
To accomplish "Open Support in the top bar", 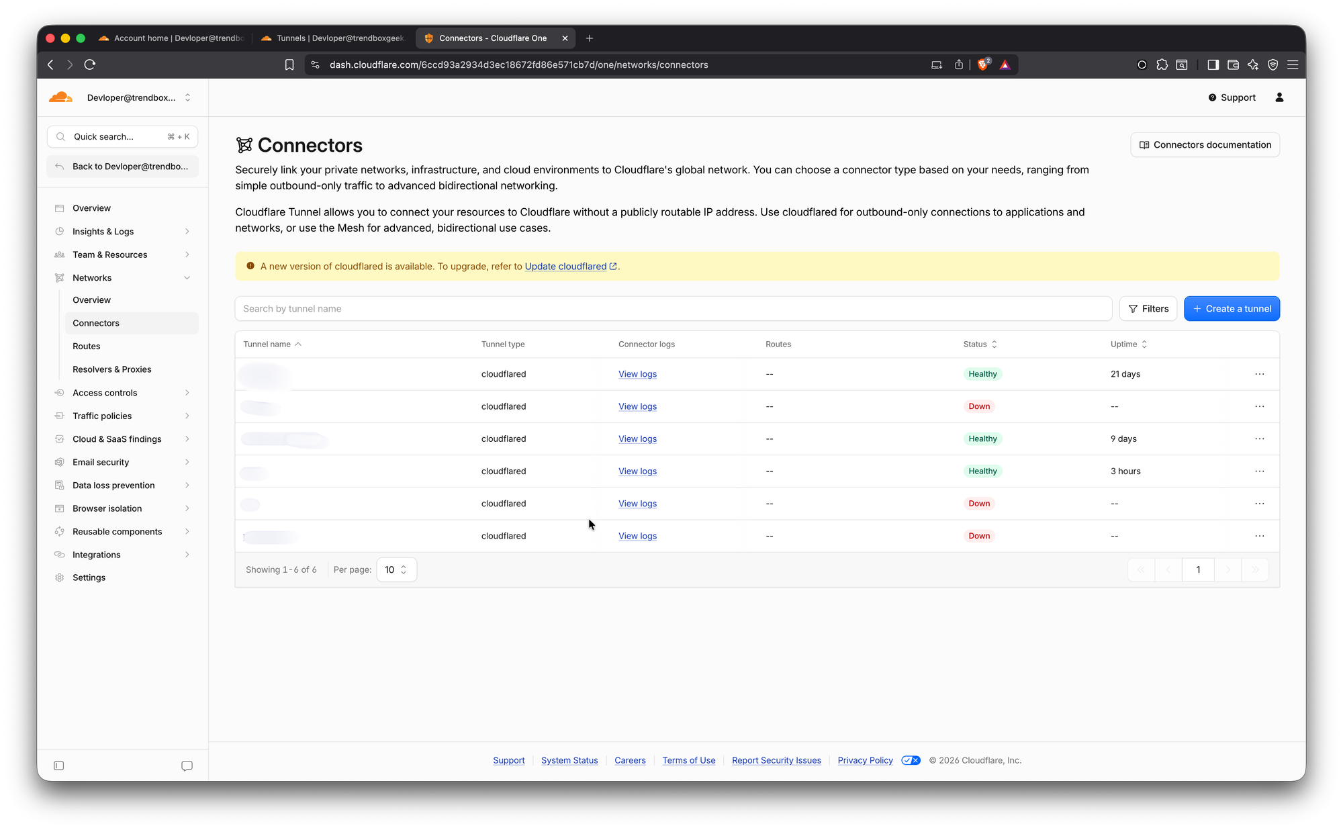I will tap(1232, 97).
